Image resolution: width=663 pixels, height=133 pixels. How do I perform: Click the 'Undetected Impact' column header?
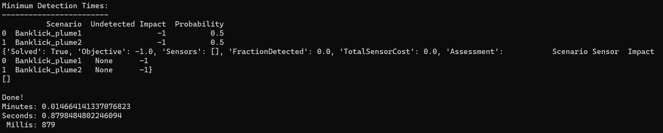(x=128, y=24)
